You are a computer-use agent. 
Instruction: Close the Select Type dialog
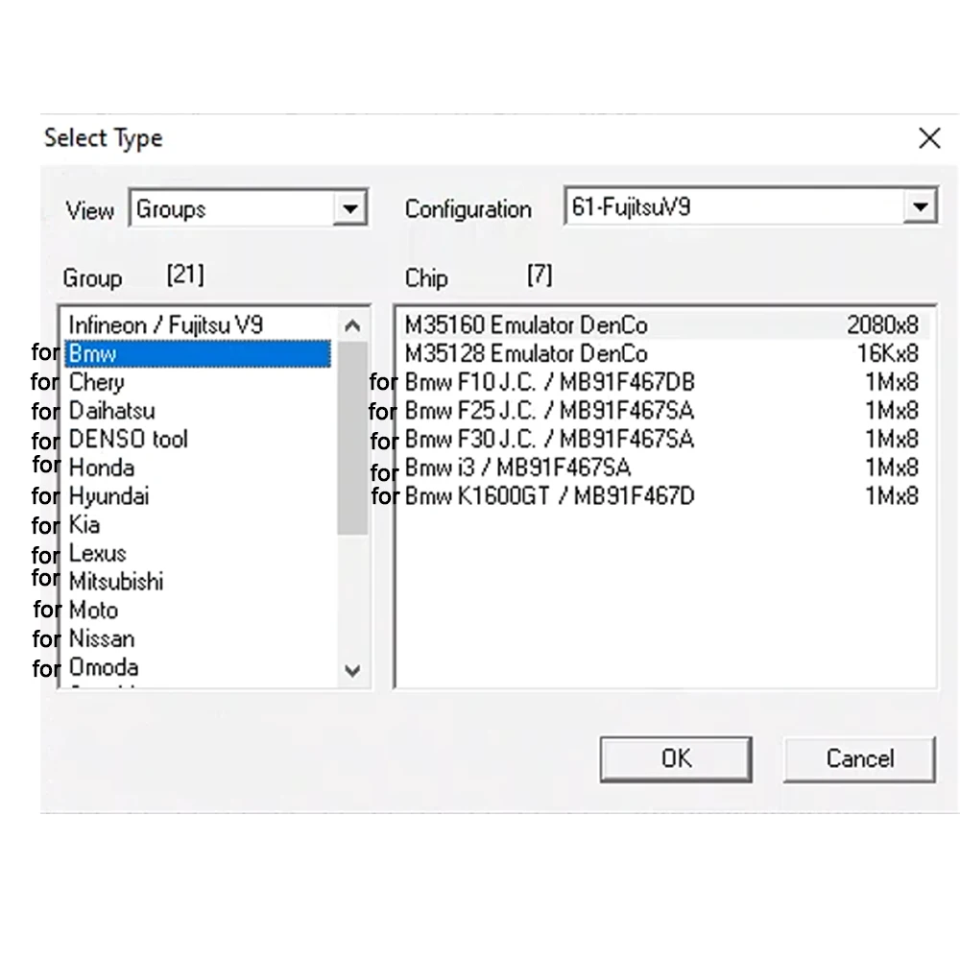point(929,138)
